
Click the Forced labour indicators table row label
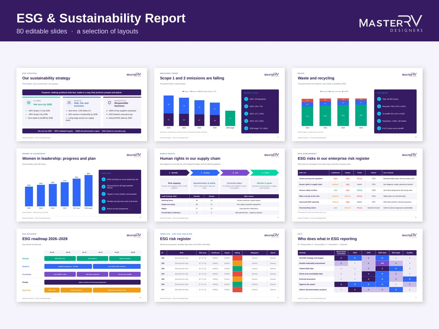coord(171,213)
